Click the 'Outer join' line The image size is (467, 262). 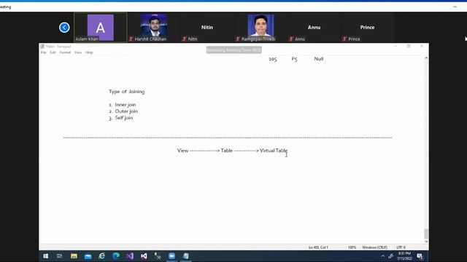click(123, 111)
